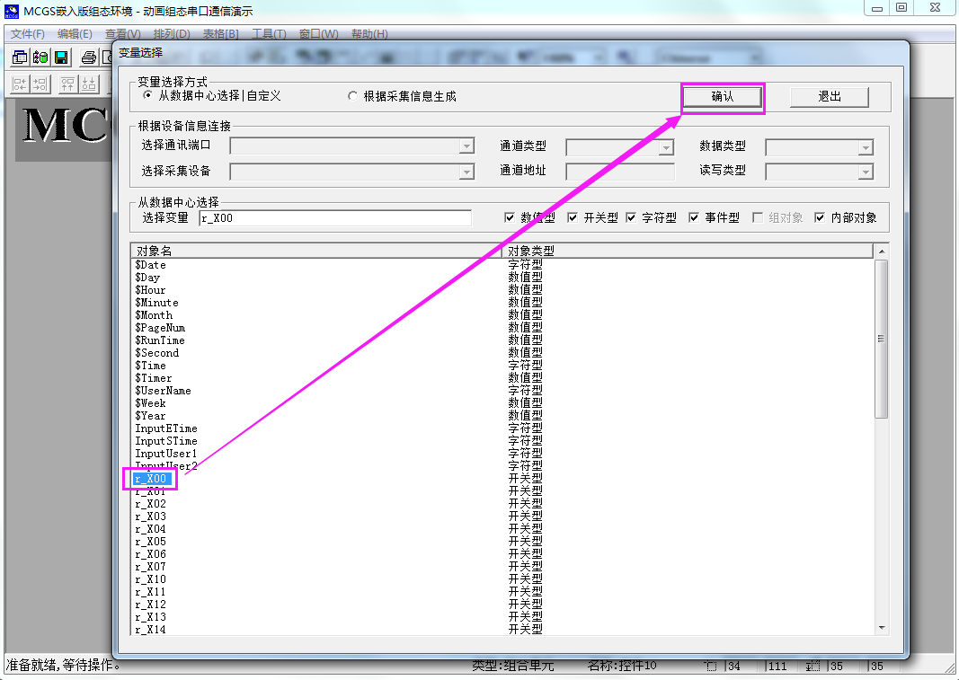This screenshot has height=680, width=959.
Task: Select the $RunTime variable row
Action: coord(160,340)
